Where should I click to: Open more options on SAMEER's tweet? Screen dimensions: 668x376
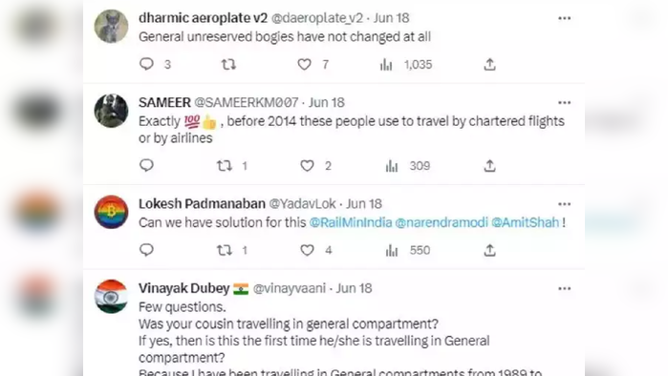tap(564, 103)
